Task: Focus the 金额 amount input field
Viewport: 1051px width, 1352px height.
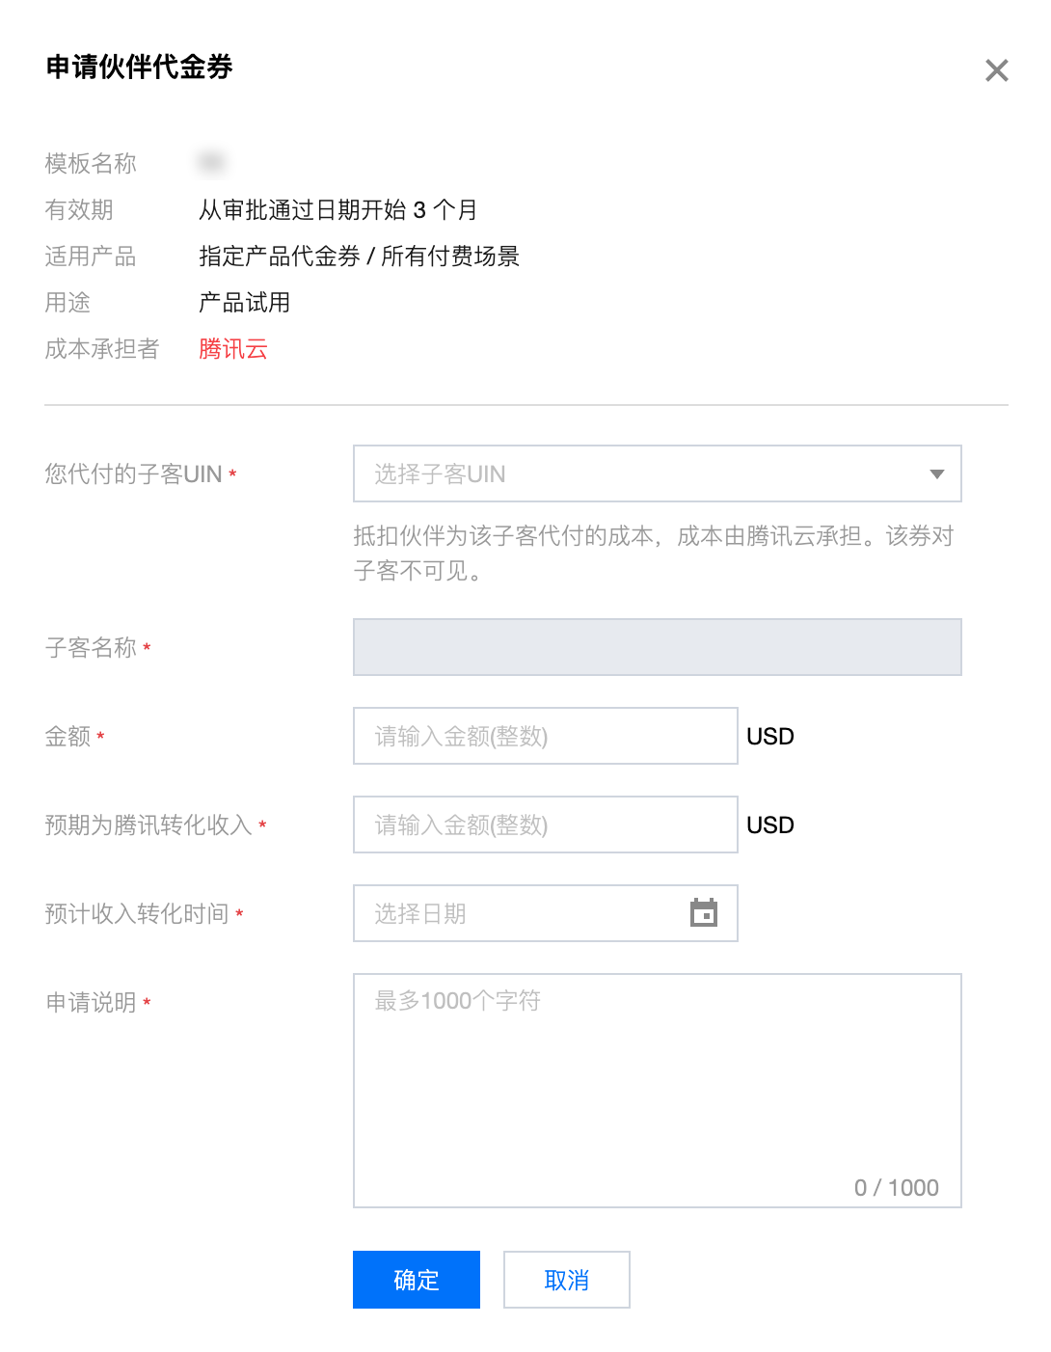Action: click(x=545, y=736)
